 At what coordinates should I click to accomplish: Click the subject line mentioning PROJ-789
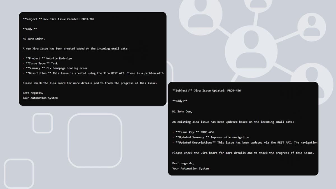point(59,19)
